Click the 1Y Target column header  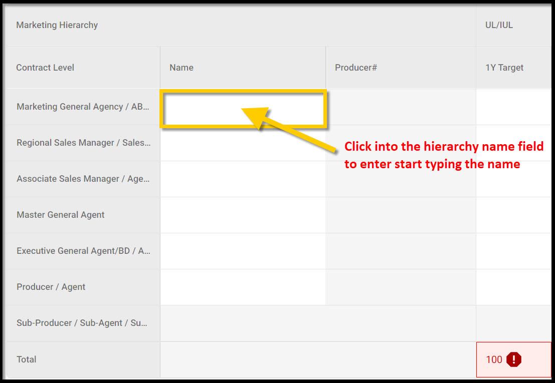click(504, 68)
